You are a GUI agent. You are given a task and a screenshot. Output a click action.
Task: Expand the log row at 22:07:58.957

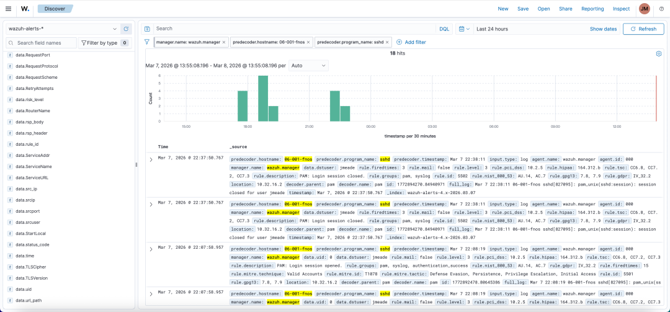click(x=151, y=249)
